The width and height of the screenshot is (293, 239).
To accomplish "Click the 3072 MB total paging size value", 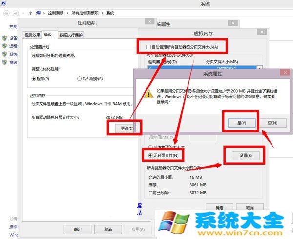I will pos(114,117).
